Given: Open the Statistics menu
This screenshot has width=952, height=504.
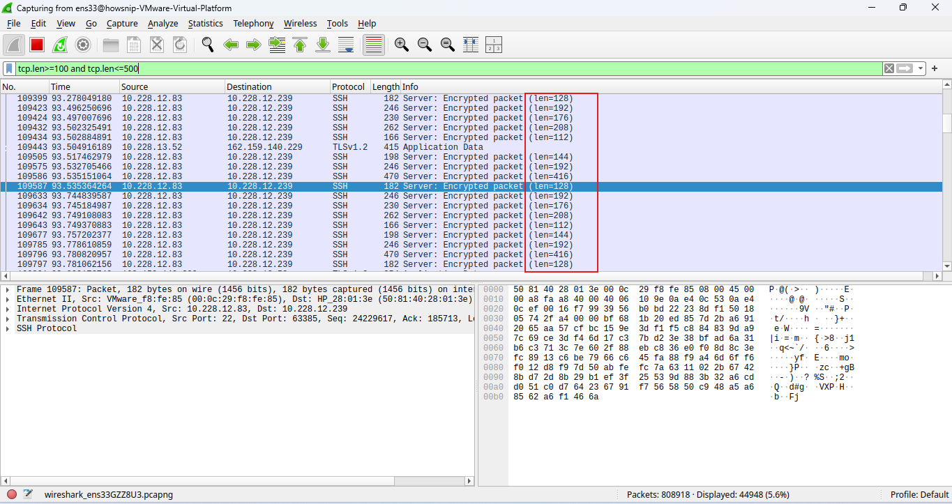Looking at the screenshot, I should click(x=205, y=23).
